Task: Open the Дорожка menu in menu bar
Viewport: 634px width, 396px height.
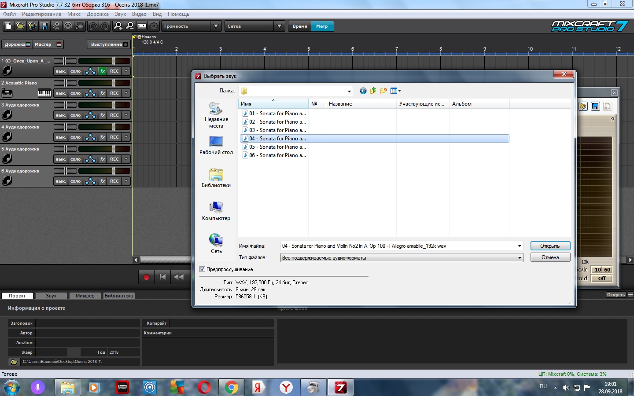Action: 98,14
